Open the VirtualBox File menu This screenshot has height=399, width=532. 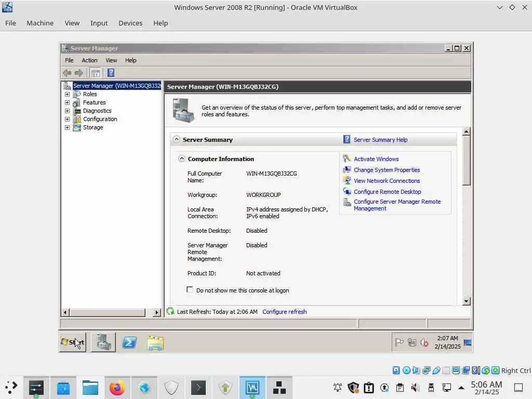coord(10,23)
